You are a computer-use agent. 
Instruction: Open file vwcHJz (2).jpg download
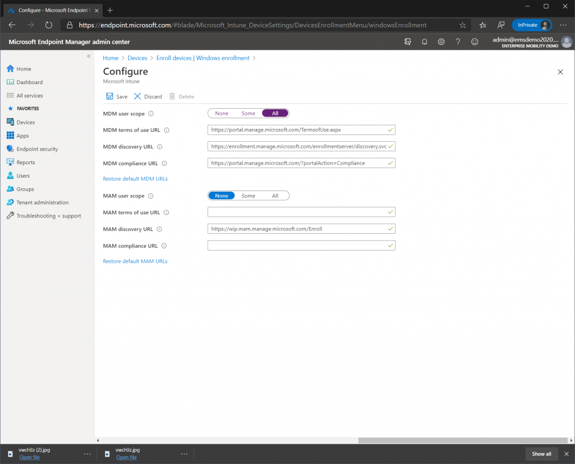pyautogui.click(x=29, y=457)
